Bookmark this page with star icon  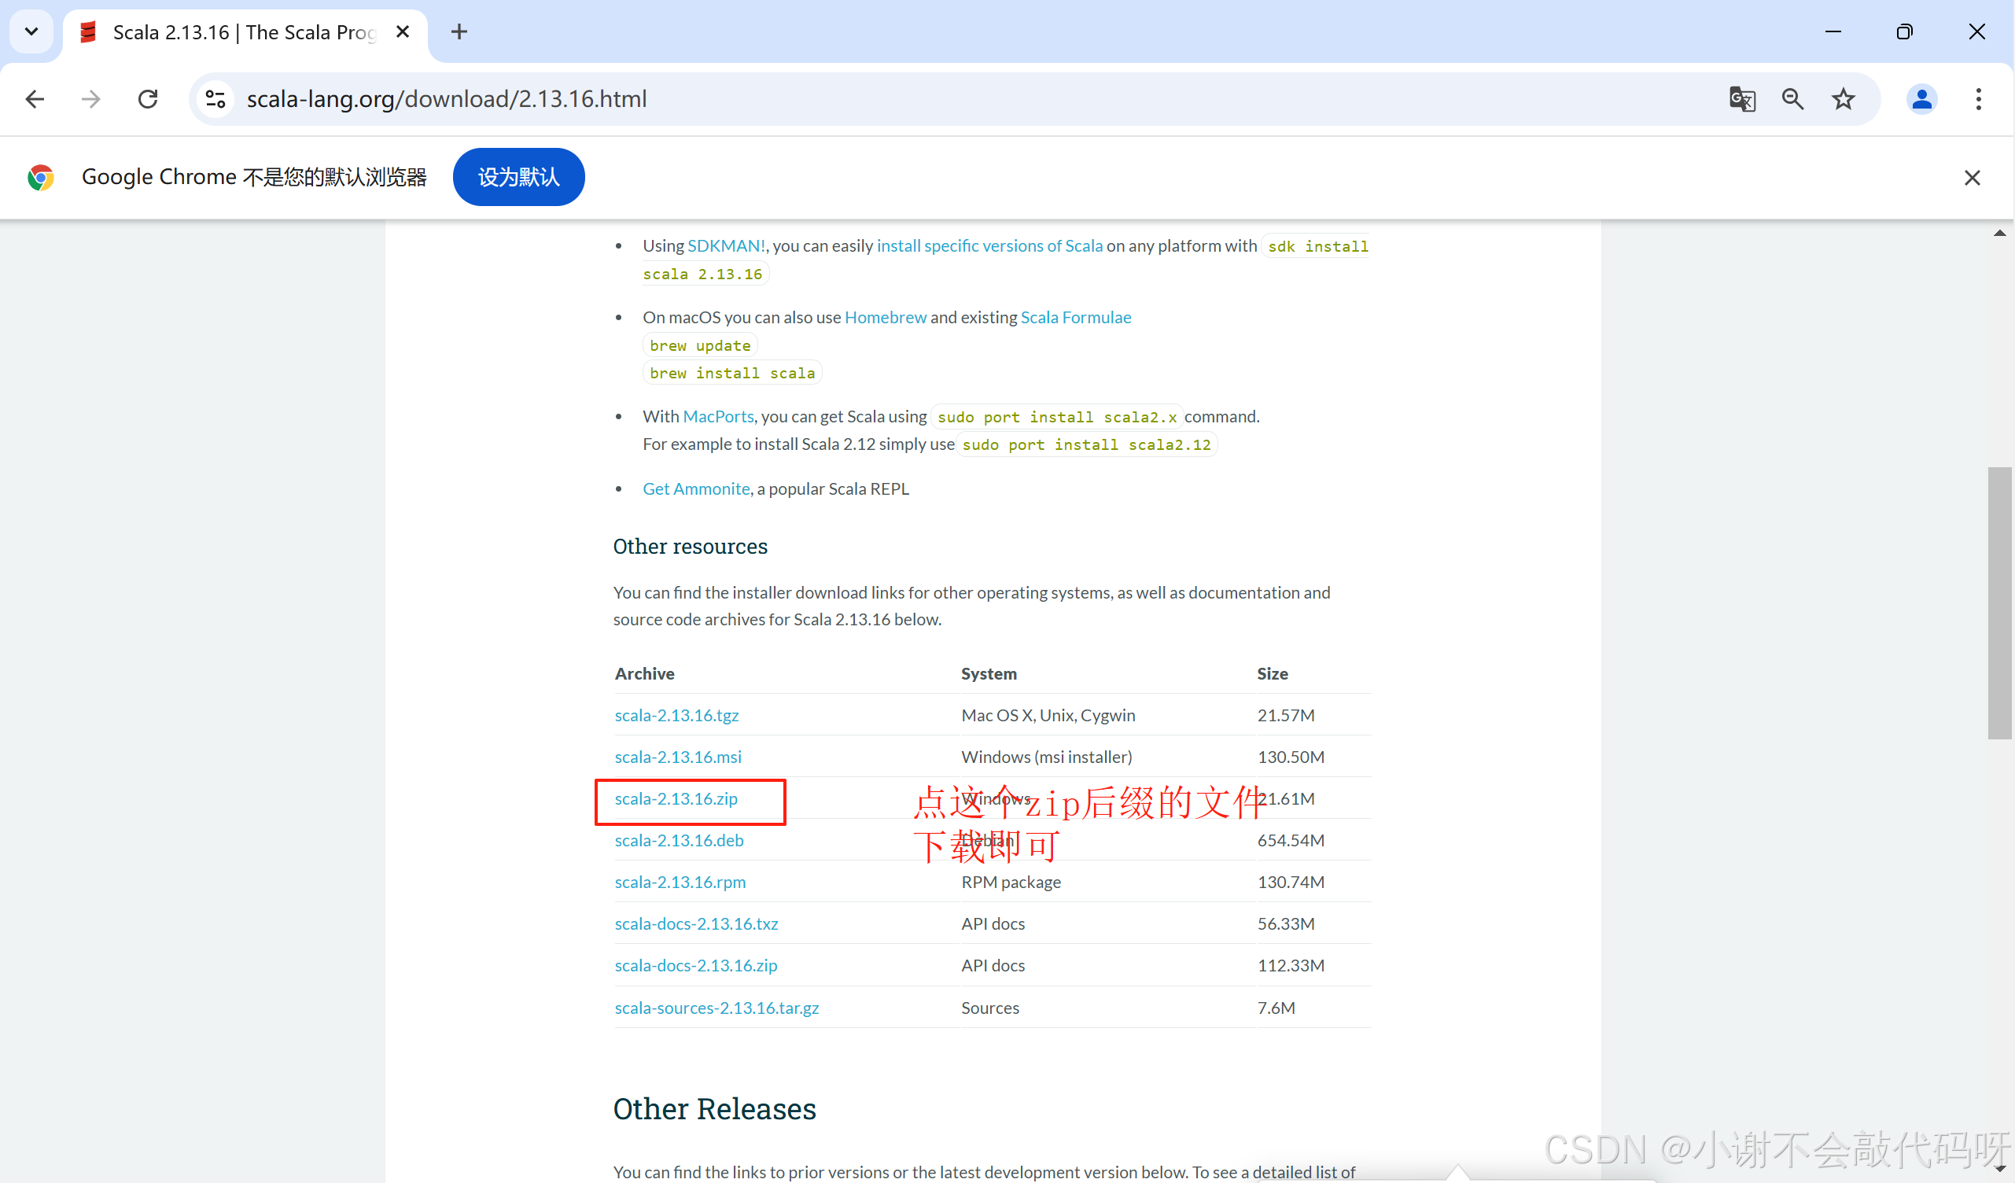[1843, 99]
